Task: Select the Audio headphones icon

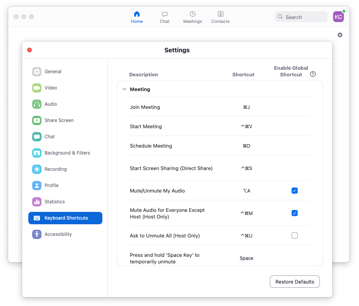Action: point(37,104)
